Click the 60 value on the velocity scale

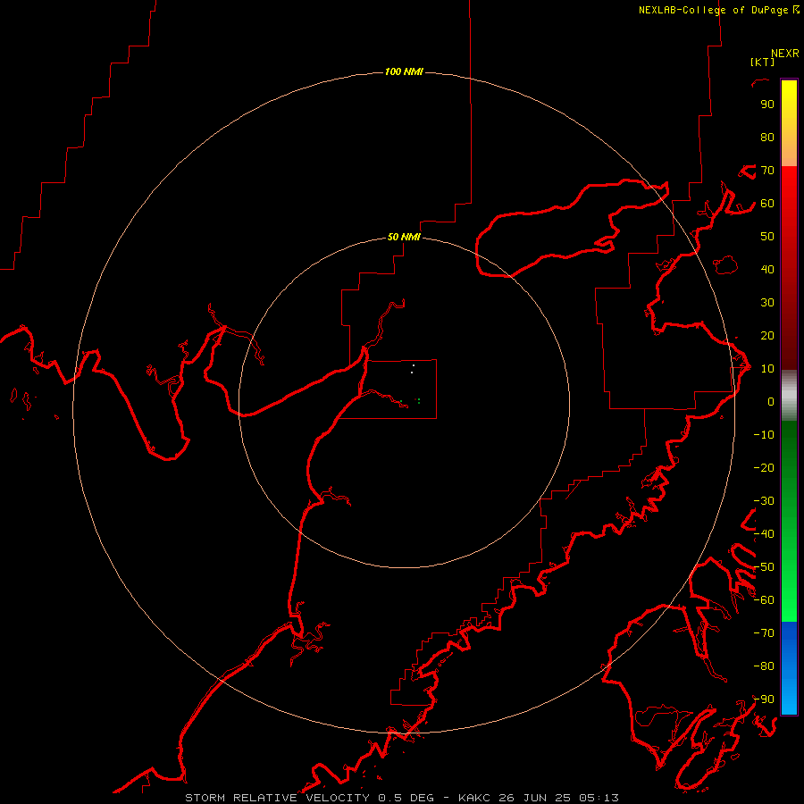(767, 204)
